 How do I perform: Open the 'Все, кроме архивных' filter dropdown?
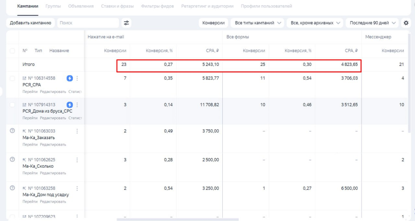point(315,23)
